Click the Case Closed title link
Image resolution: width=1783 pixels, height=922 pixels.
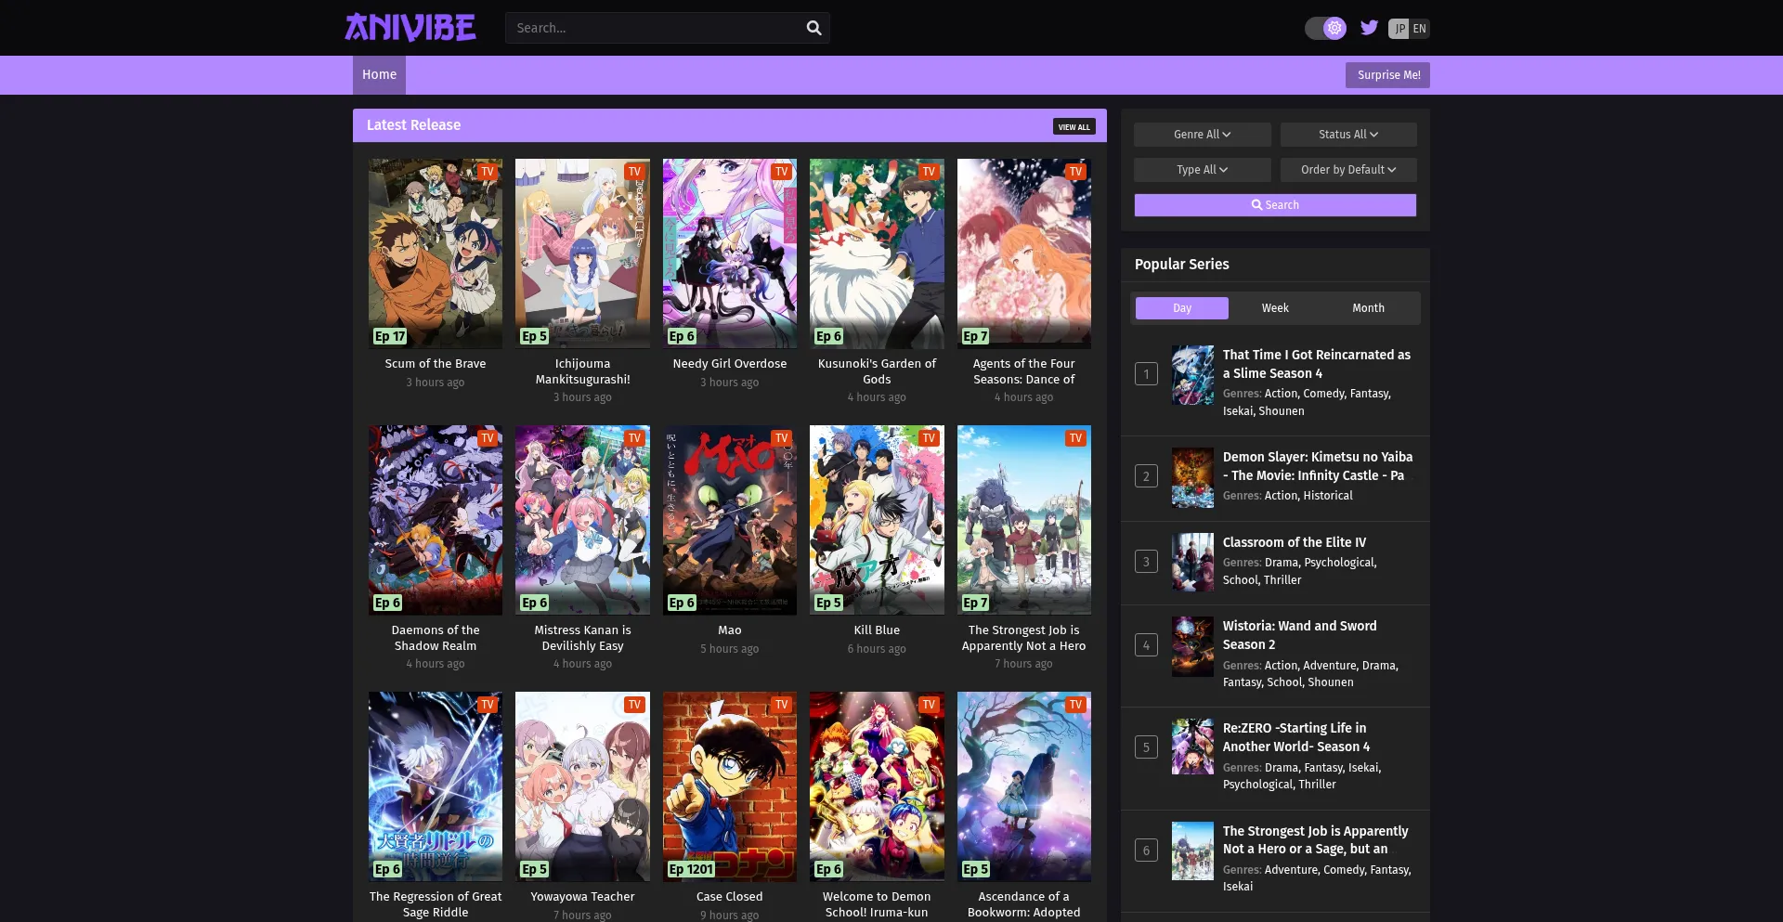(730, 897)
